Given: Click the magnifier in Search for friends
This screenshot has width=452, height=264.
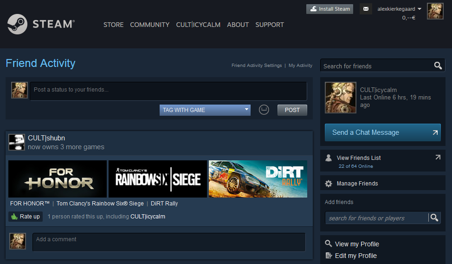Looking at the screenshot, I should 438,66.
